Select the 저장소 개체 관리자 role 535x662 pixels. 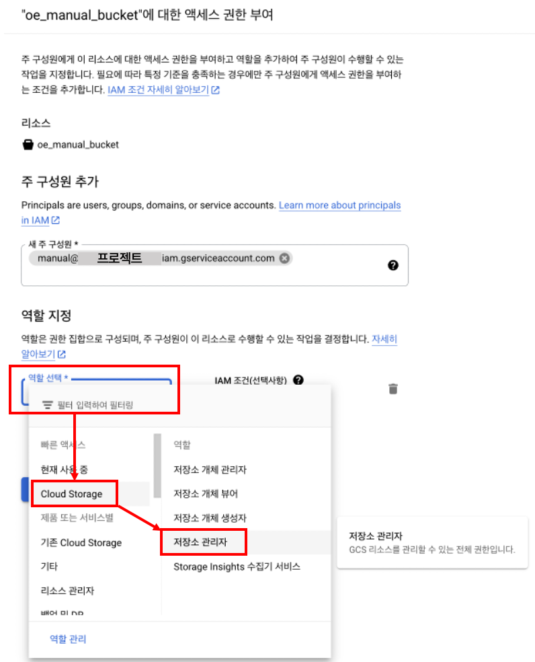pos(210,470)
